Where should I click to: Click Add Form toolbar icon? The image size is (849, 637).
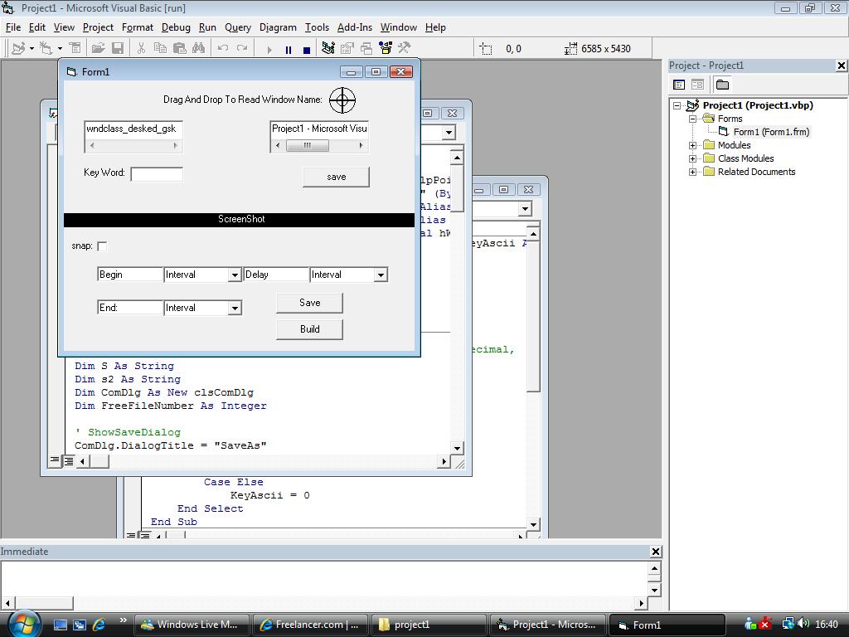[x=46, y=48]
